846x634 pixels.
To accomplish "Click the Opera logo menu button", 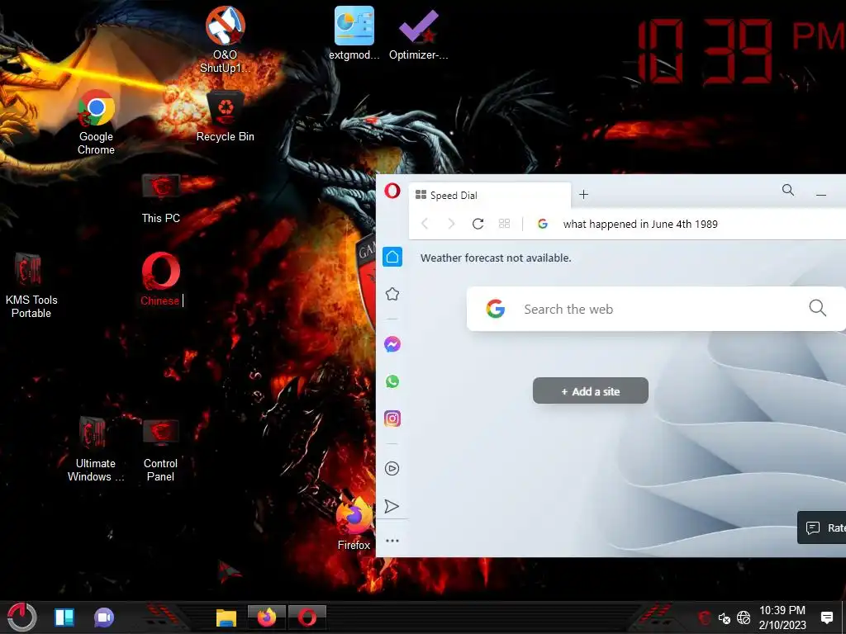I will 392,191.
